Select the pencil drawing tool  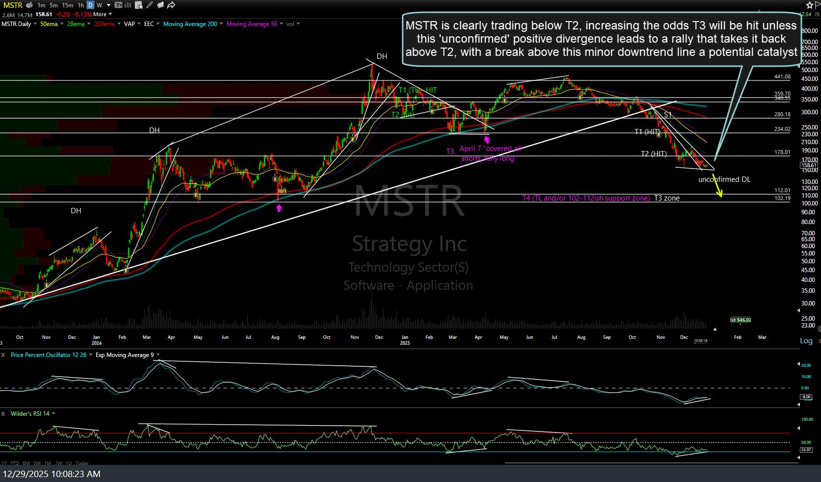coord(150,5)
